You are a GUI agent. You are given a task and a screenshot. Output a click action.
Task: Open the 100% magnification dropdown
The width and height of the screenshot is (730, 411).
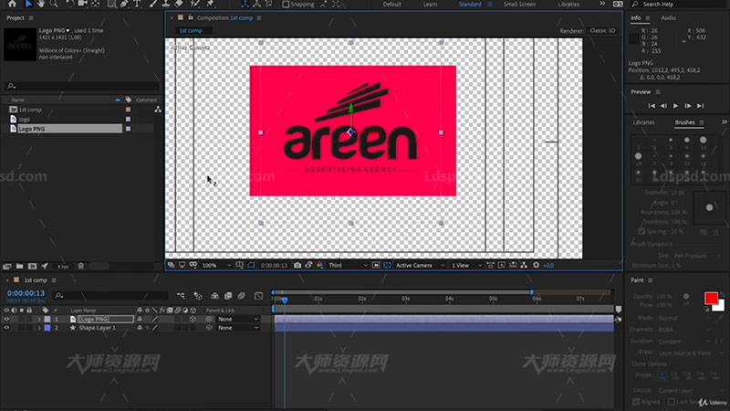pos(216,265)
